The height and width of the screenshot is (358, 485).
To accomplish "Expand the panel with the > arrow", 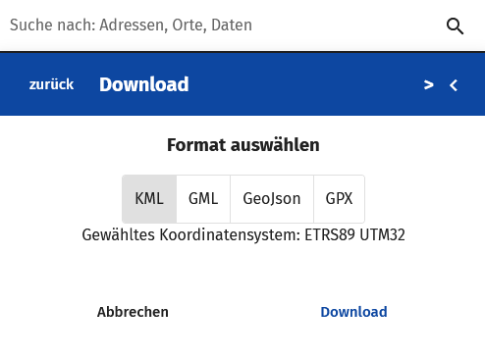I will [x=428, y=85].
